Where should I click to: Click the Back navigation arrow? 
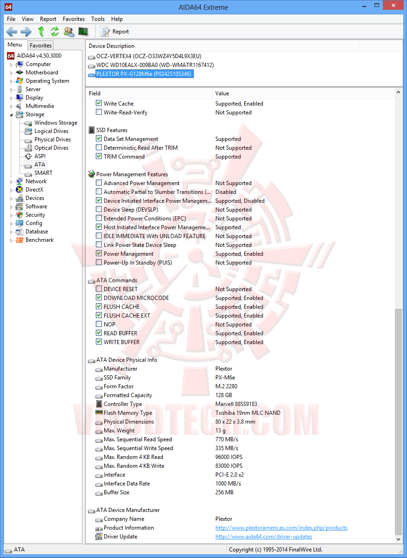(12, 32)
